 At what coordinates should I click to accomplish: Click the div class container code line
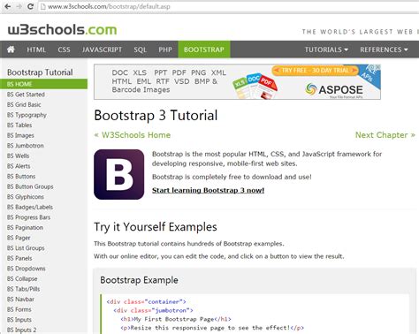(146, 301)
